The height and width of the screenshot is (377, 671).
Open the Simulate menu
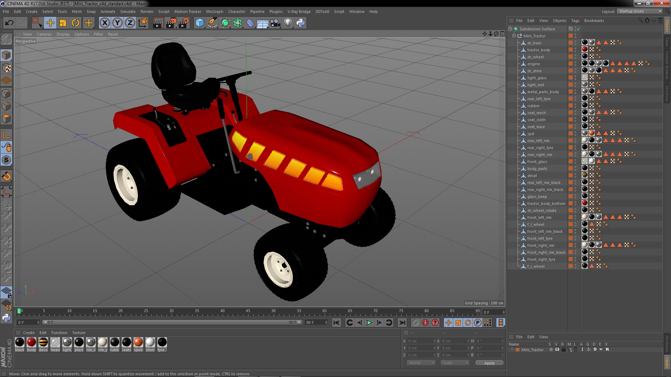coord(128,12)
